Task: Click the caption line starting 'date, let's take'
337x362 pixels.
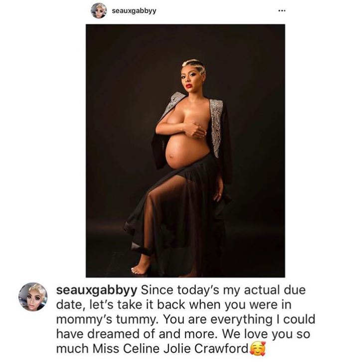Action: pos(174,305)
